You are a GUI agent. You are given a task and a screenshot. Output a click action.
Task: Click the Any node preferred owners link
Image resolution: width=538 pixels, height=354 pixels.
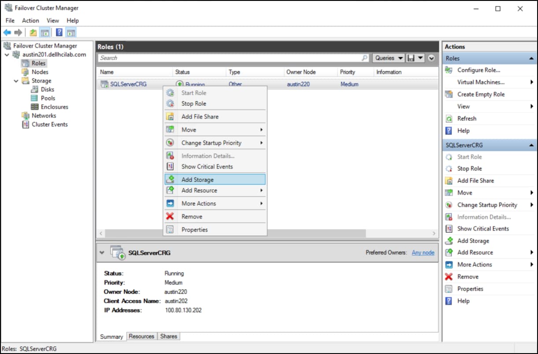point(423,253)
